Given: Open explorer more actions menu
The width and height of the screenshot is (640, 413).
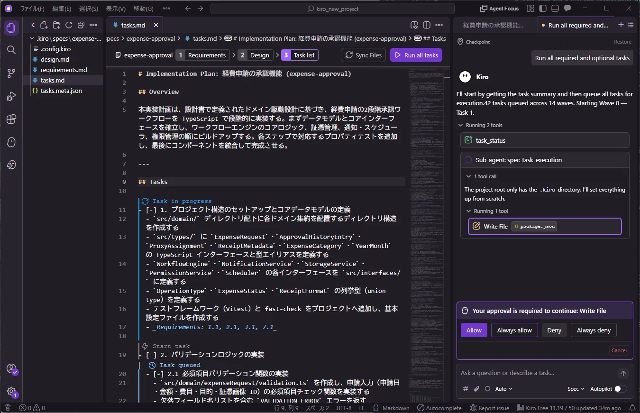Looking at the screenshot, I should click(x=93, y=25).
